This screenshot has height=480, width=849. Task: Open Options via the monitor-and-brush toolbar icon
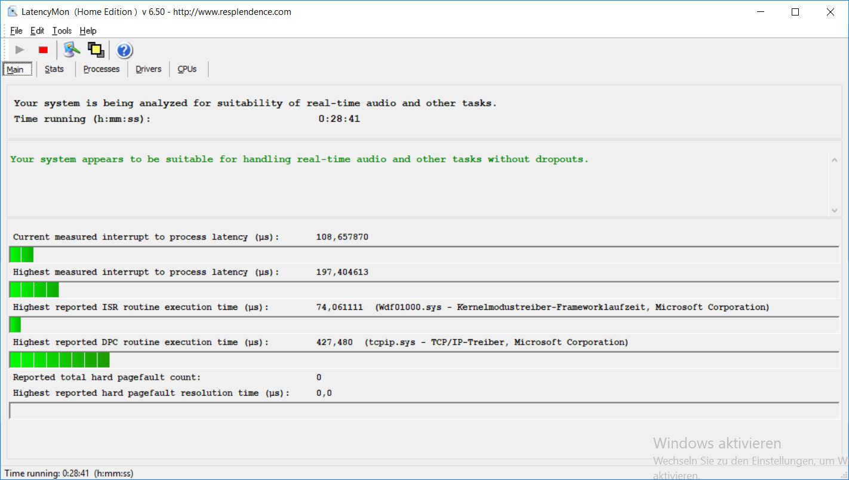[x=72, y=50]
